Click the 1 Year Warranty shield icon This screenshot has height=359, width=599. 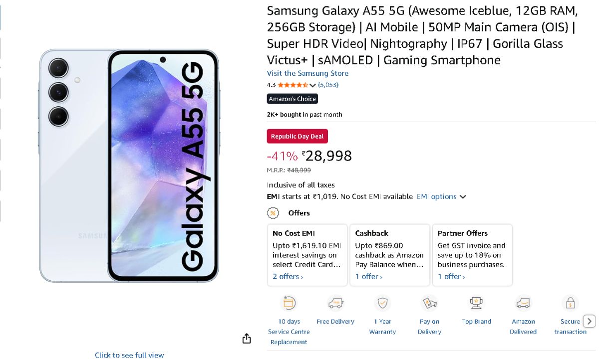tap(382, 303)
